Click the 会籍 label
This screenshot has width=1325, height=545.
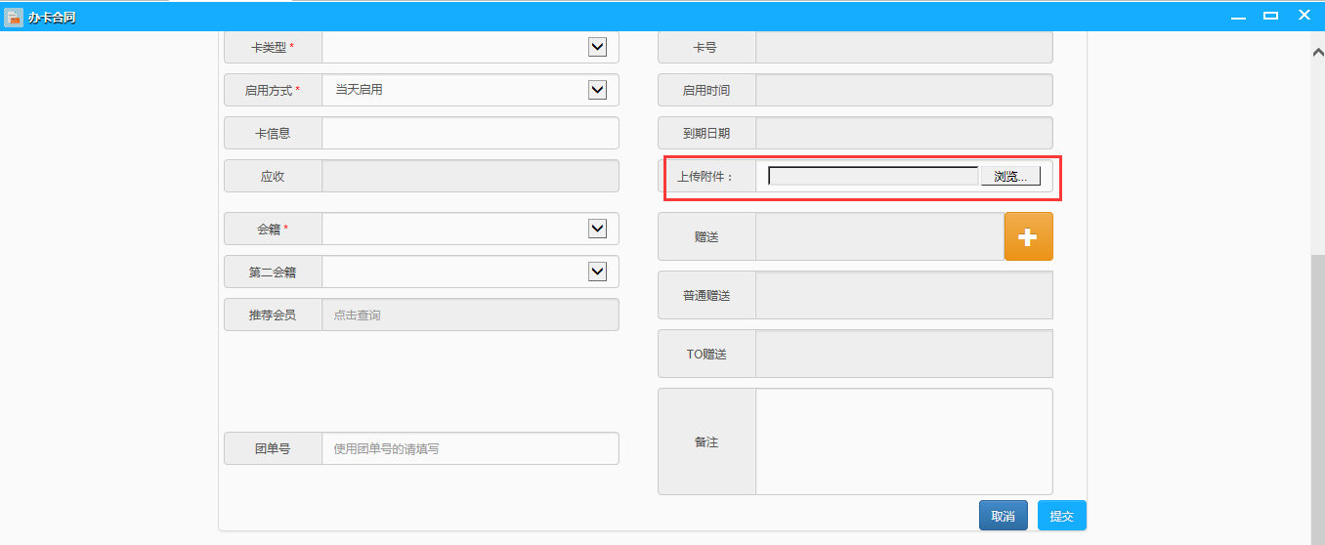[x=273, y=229]
